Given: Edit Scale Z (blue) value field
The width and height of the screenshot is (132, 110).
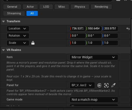Looking at the screenshot, I should (110, 43).
